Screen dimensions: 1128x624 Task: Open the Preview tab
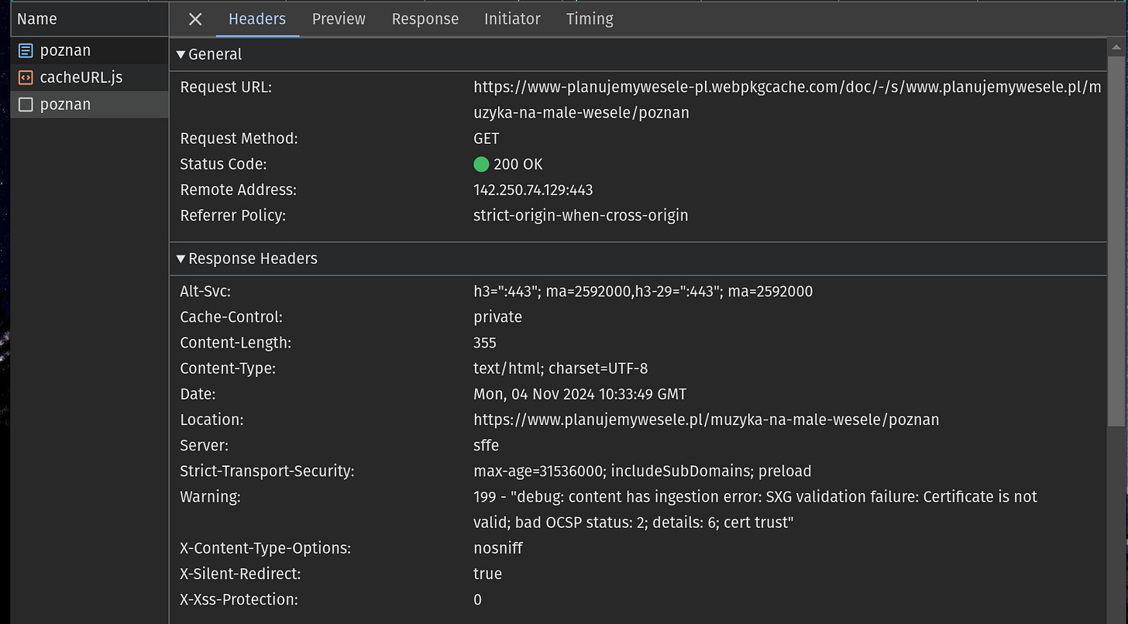(x=339, y=19)
